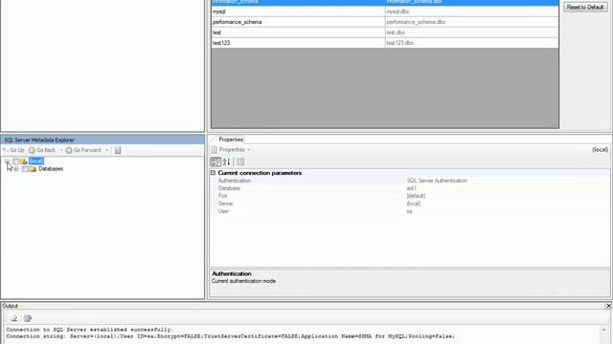Viewport: 613px width, 344px height.
Task: Click the icon right of Go Forward
Action: click(x=118, y=150)
